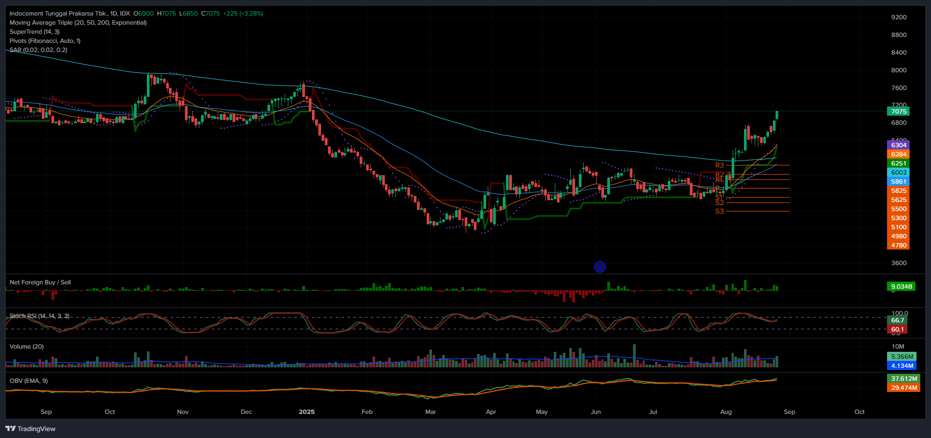Click the 37.612M OBV value label

pyautogui.click(x=903, y=379)
